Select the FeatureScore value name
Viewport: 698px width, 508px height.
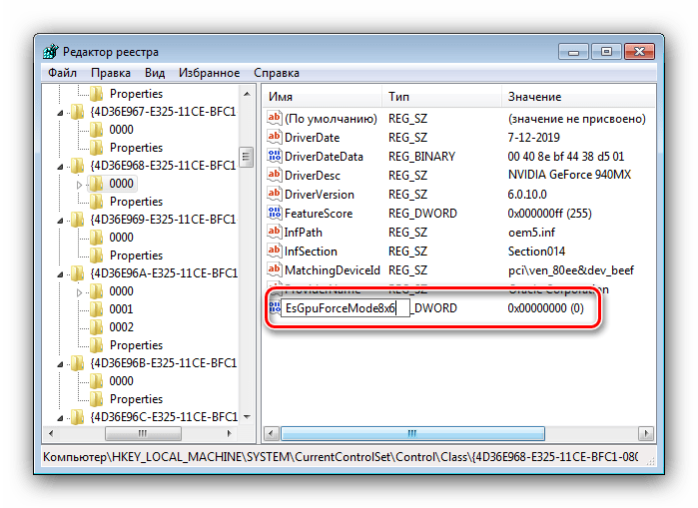coord(319,214)
